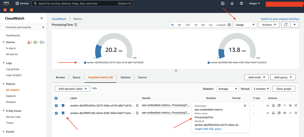Viewport: 304px width, 137px height.
Task: Remove first metric row
Action: (x=296, y=105)
